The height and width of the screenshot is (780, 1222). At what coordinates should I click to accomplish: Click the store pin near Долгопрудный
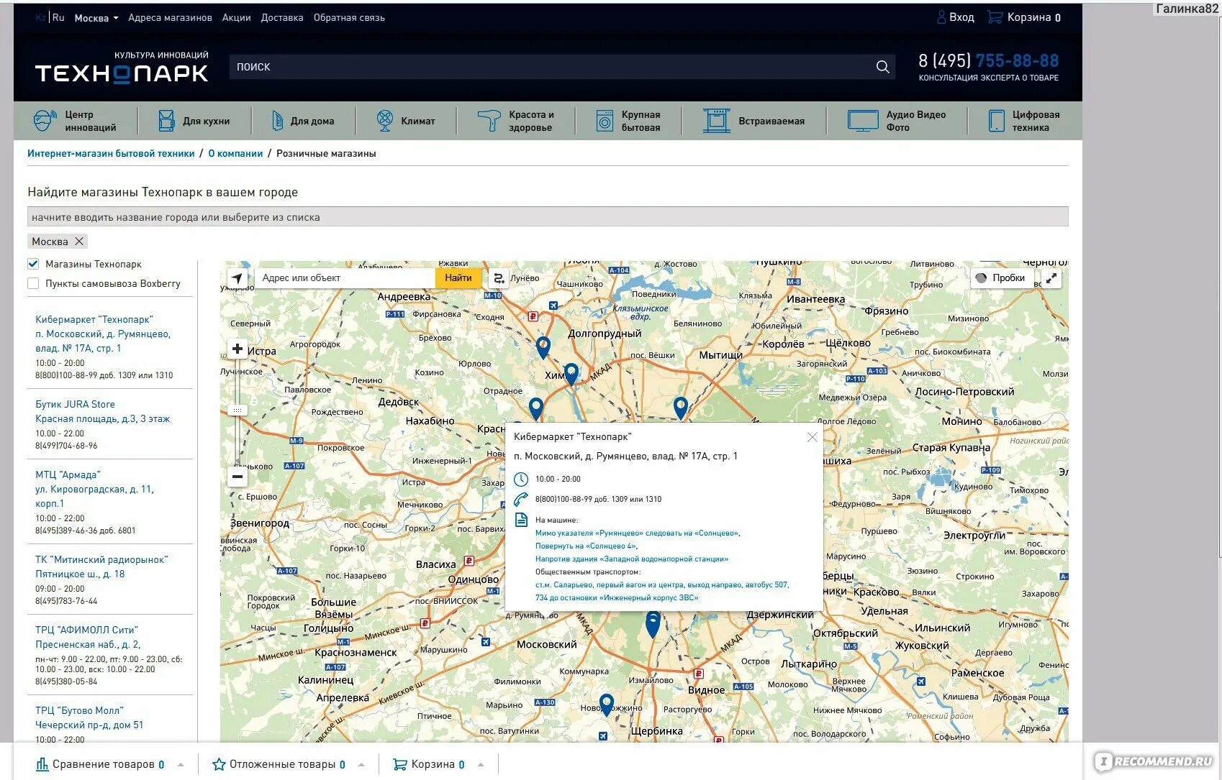(543, 348)
